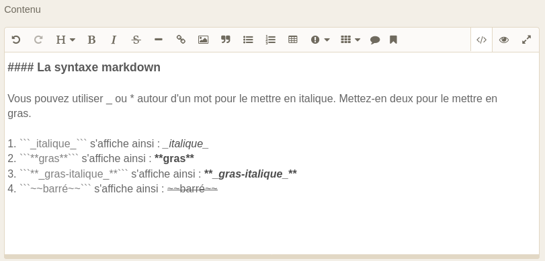The image size is (545, 261).
Task: Click the '**_gras-italique_**' list line
Action: pos(153,174)
